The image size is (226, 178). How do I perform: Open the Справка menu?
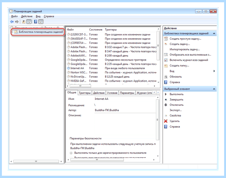[49, 16]
